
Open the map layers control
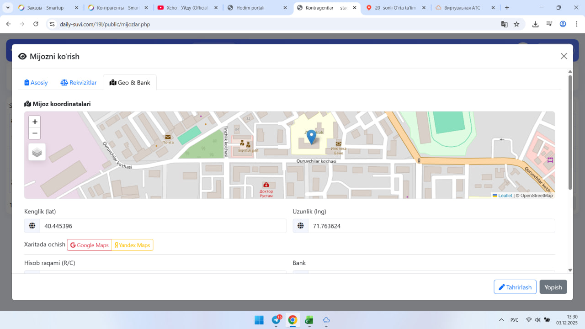click(x=37, y=152)
